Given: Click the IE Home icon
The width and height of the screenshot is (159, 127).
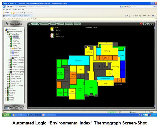Looking at the screenshot, I should pos(126,16).
